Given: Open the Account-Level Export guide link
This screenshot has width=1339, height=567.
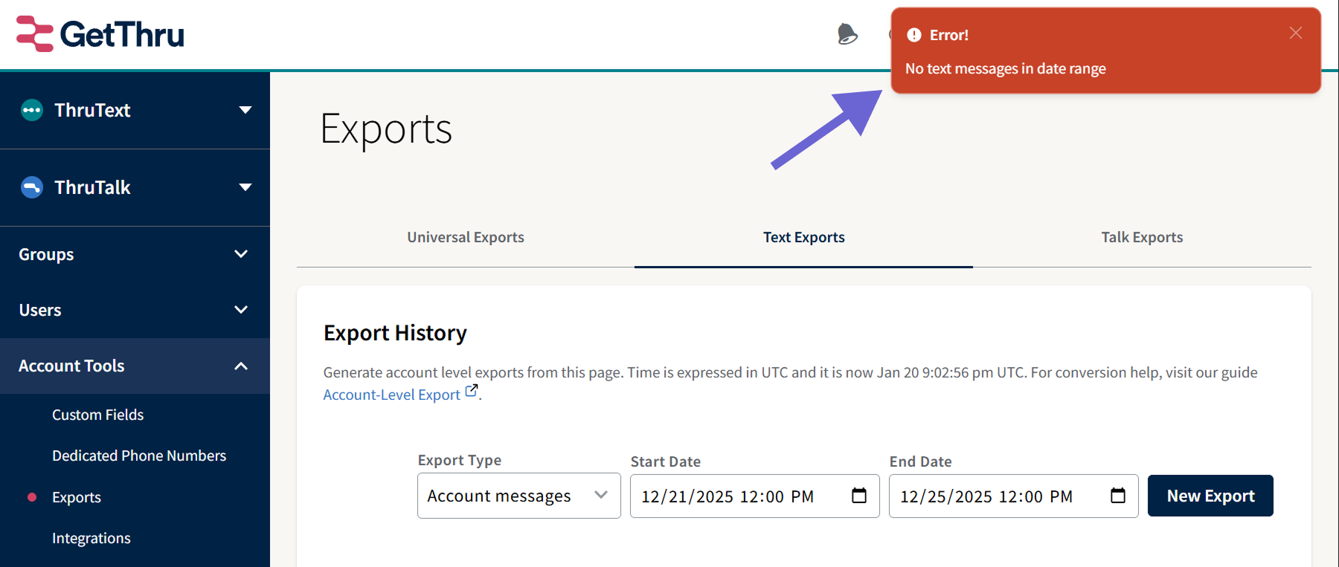Looking at the screenshot, I should pos(392,395).
